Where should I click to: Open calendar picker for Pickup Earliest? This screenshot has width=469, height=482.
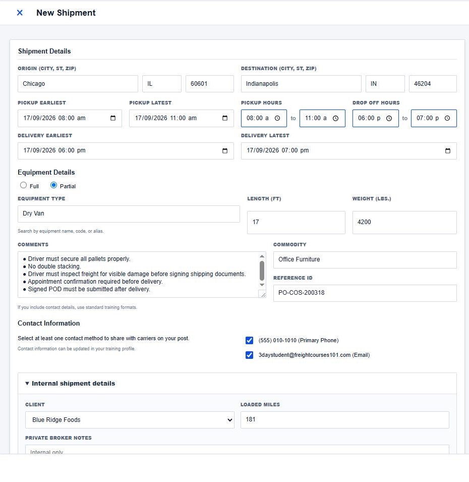[x=113, y=118]
